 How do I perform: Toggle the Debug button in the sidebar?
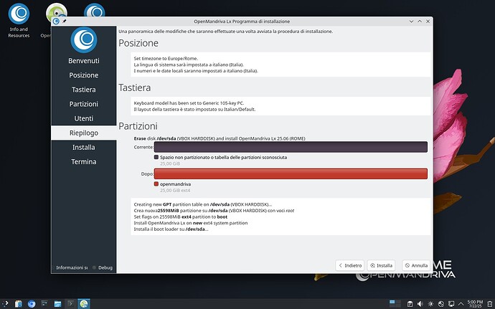coord(103,267)
